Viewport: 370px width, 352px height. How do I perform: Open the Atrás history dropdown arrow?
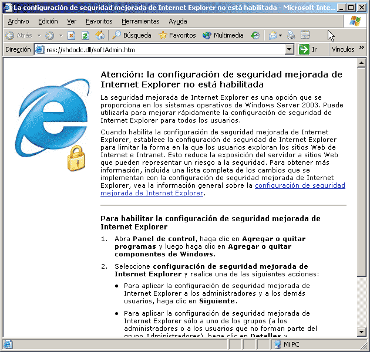tap(39, 36)
